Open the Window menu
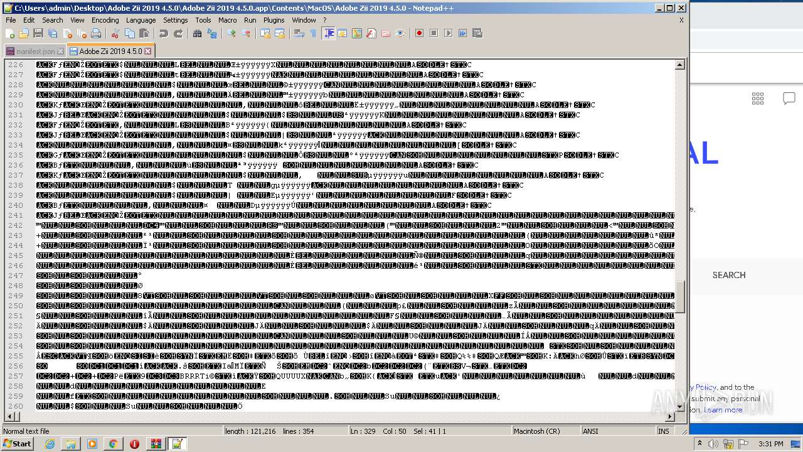Image resolution: width=803 pixels, height=452 pixels. click(304, 20)
